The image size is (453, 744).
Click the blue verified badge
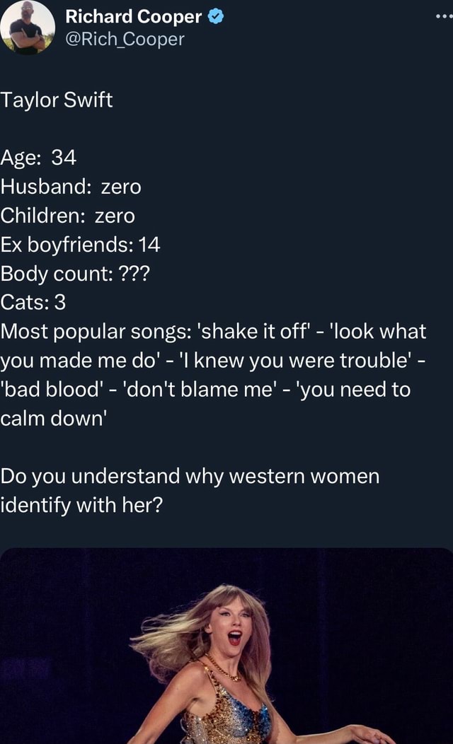coord(216,17)
